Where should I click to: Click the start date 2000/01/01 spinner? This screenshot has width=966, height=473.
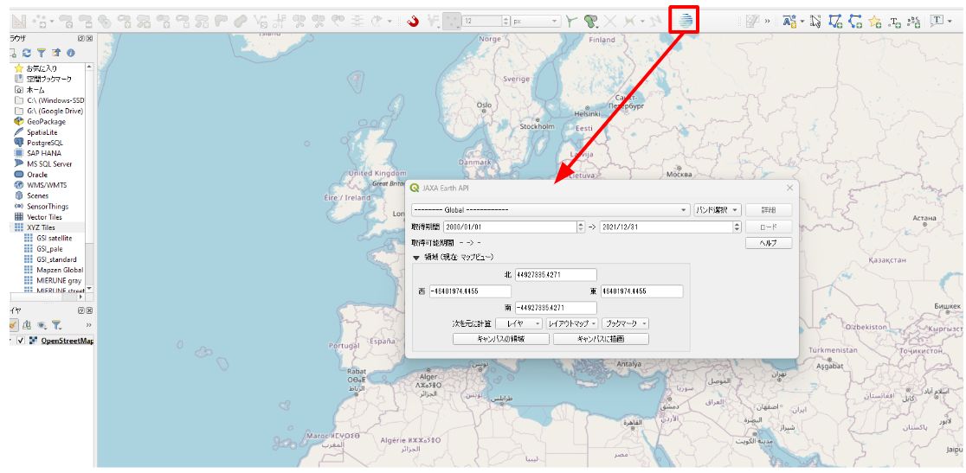coord(580,227)
